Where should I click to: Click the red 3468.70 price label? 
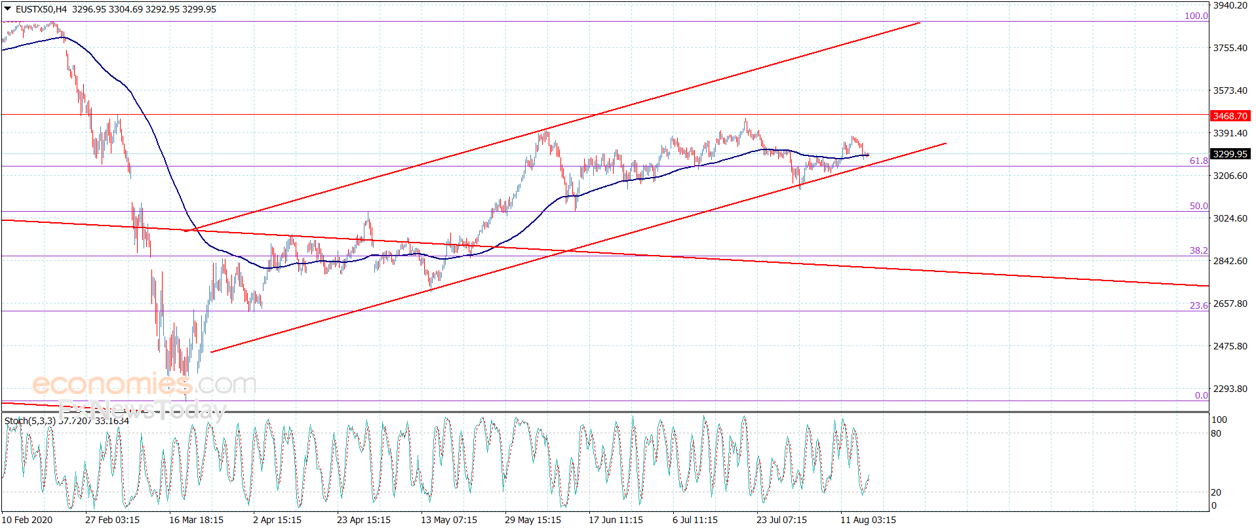click(1230, 116)
